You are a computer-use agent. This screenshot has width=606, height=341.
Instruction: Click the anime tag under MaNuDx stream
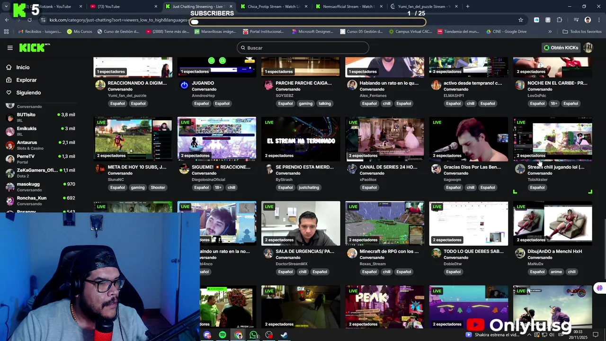[x=556, y=272]
